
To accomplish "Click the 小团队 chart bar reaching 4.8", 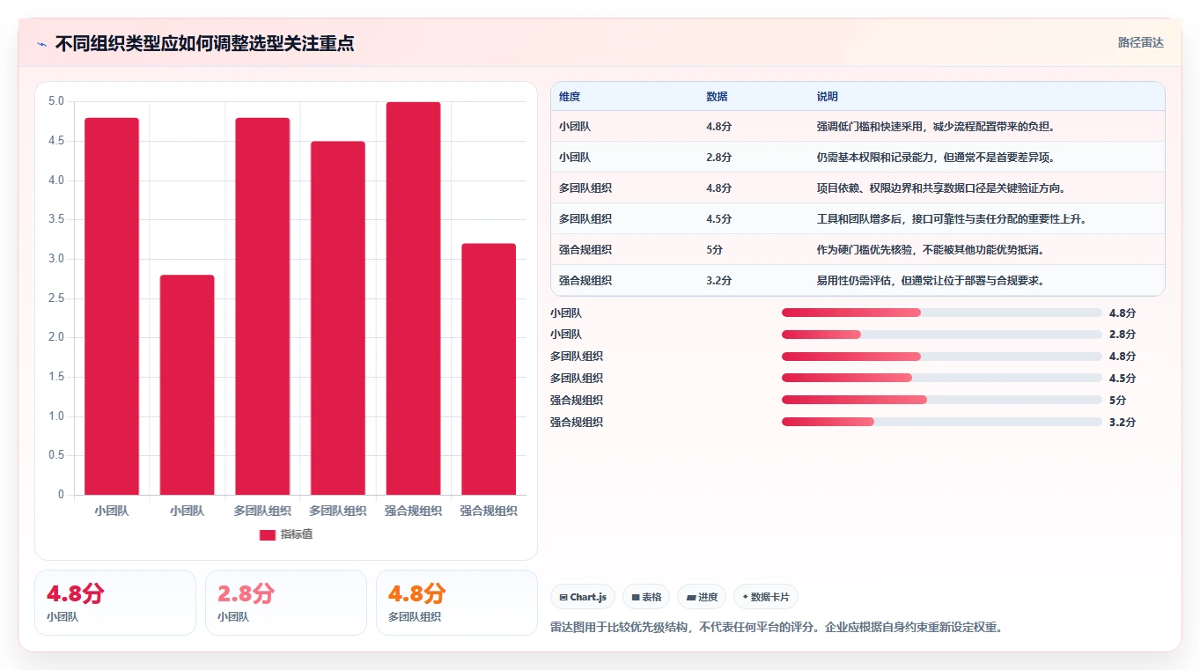I will click(112, 306).
